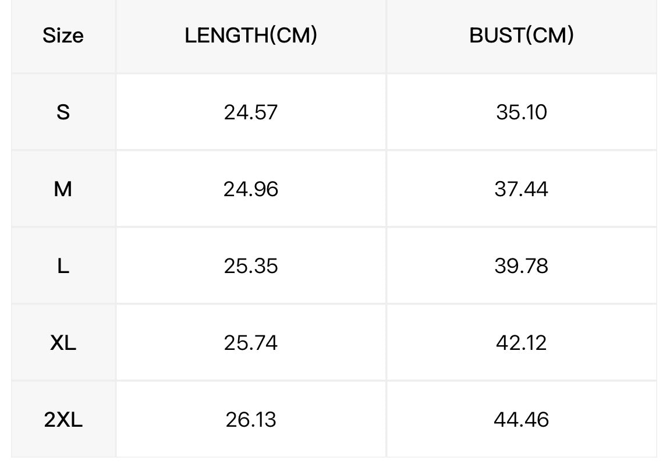Click the 25.35 length cell
The width and height of the screenshot is (663, 464).
coord(251,266)
